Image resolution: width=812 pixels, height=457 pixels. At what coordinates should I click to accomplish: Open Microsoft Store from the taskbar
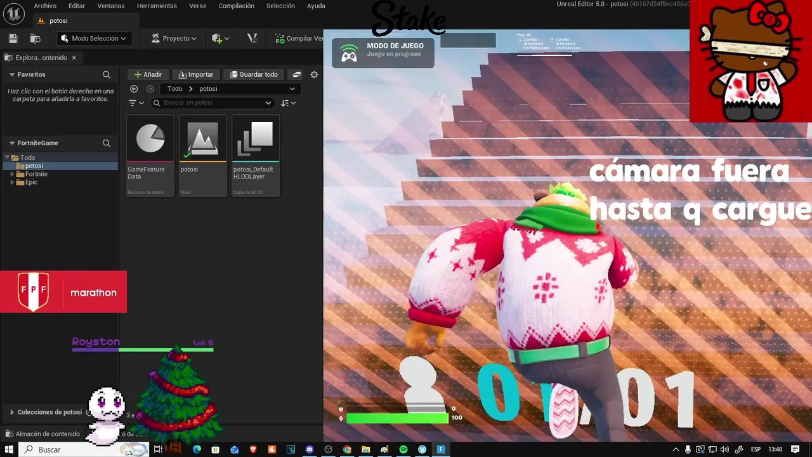pos(215,449)
